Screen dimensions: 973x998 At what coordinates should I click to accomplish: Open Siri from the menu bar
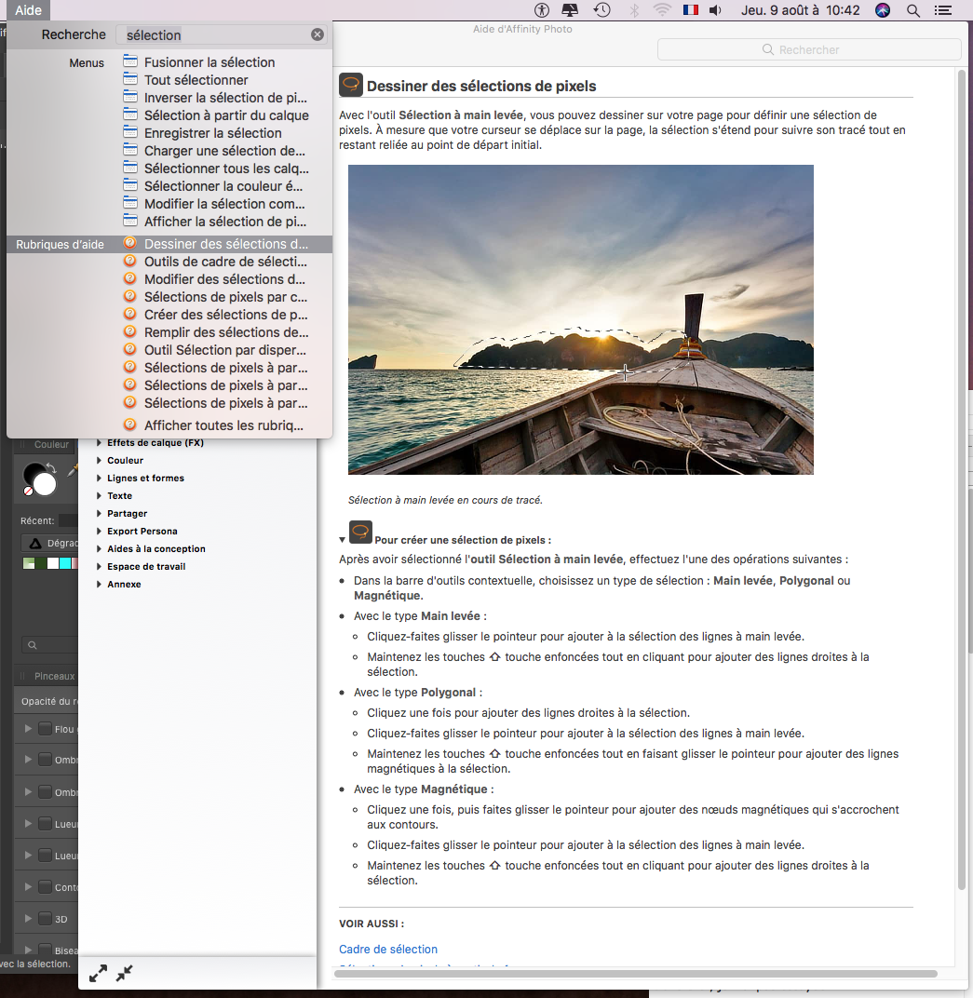(883, 10)
